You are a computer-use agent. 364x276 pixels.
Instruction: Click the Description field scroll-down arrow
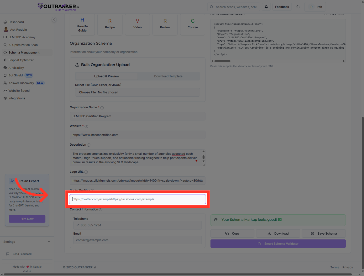pyautogui.click(x=204, y=161)
